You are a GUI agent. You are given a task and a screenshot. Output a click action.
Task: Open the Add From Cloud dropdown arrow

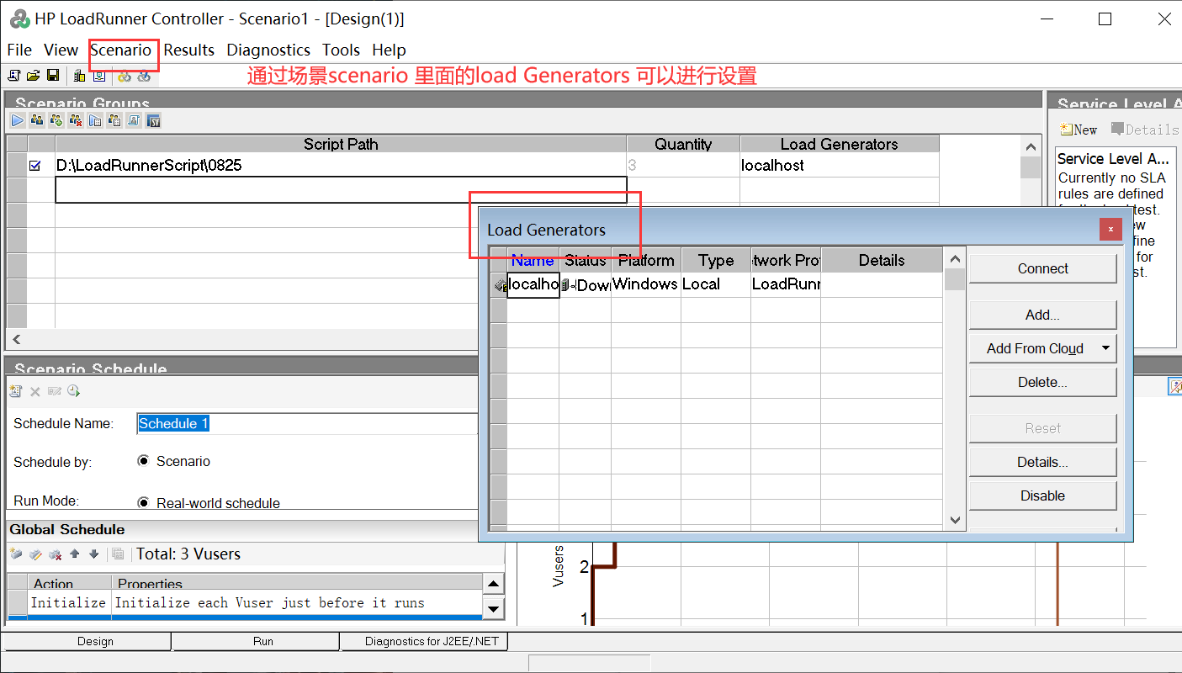1105,348
